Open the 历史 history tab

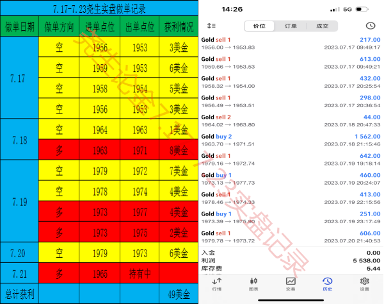coord(328,284)
